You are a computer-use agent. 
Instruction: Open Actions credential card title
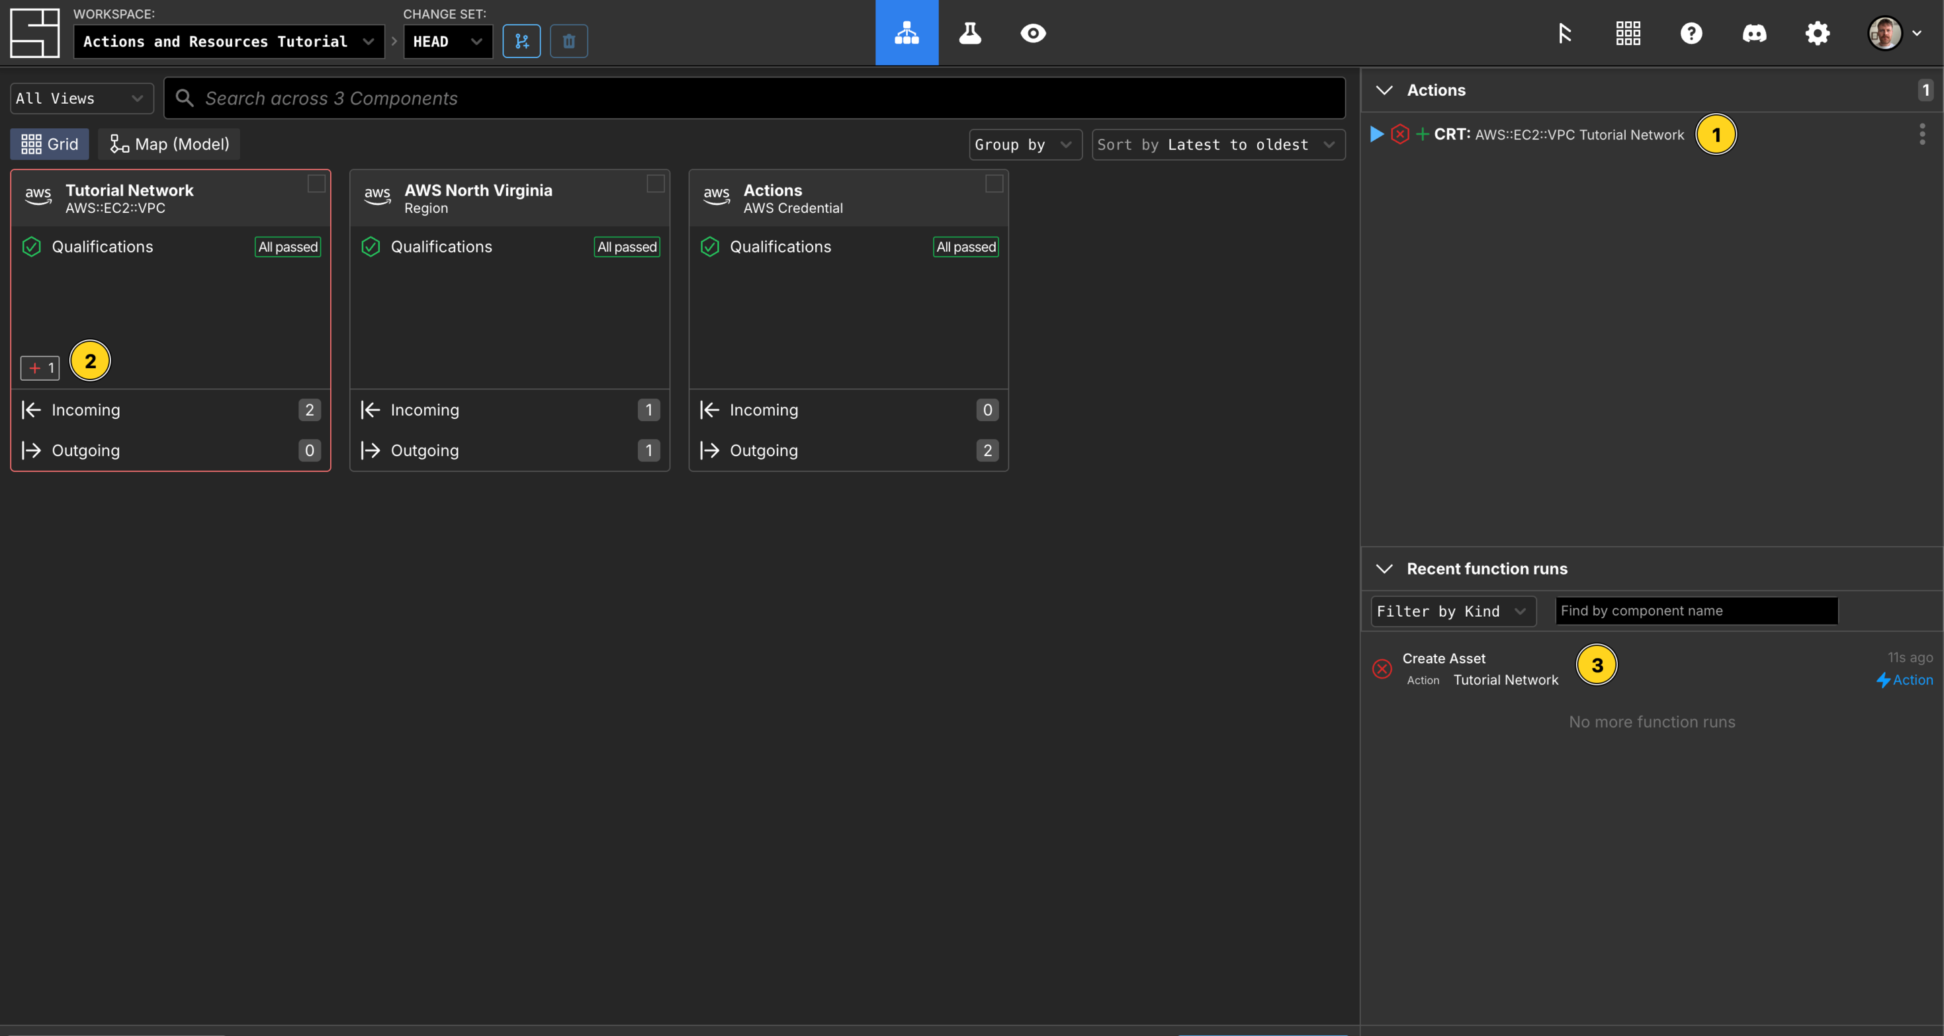[773, 190]
